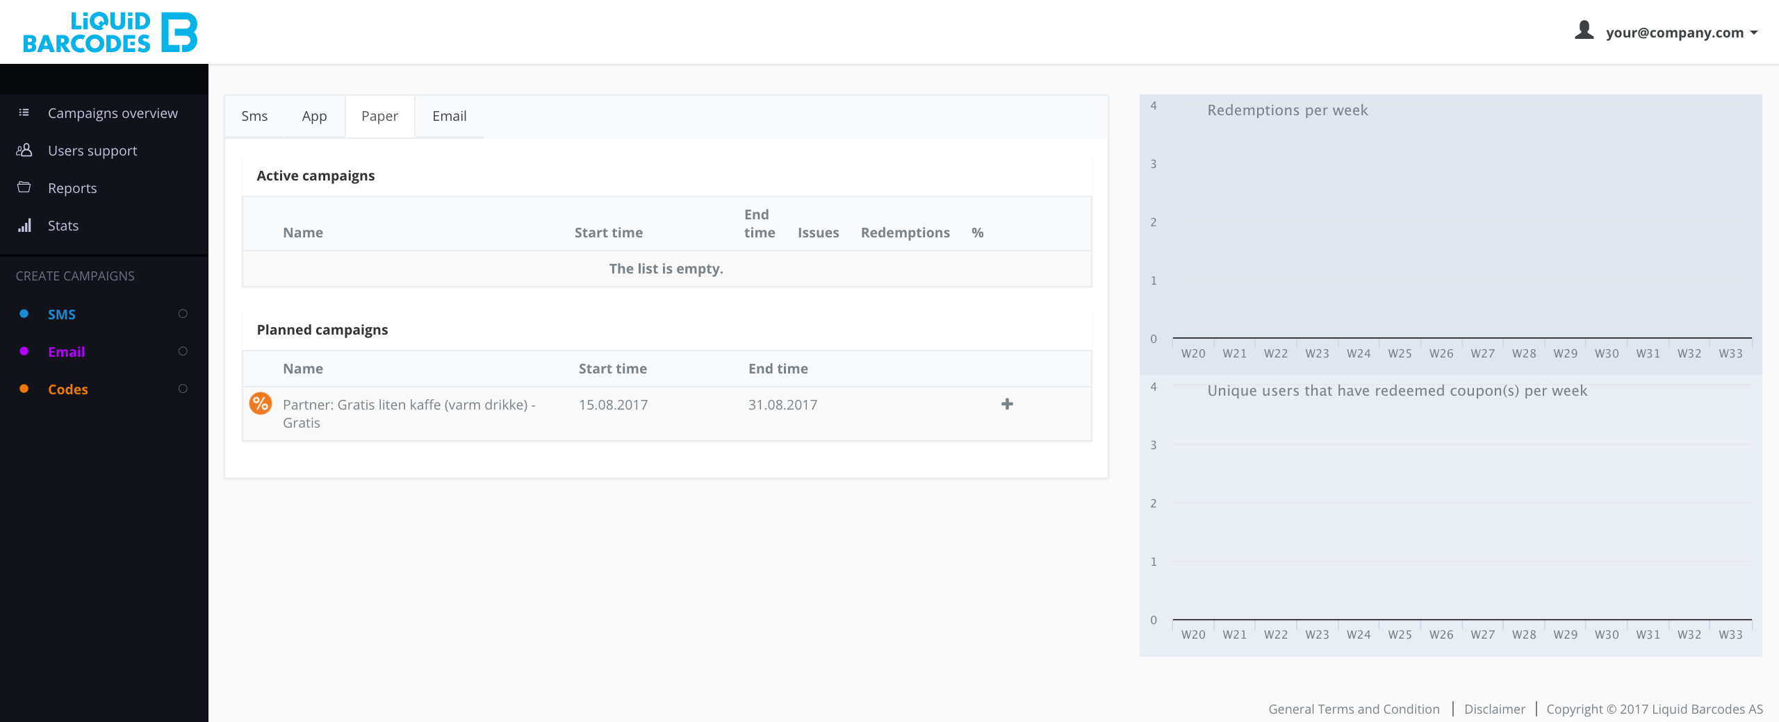
Task: Click the Reports folder icon
Action: [24, 187]
